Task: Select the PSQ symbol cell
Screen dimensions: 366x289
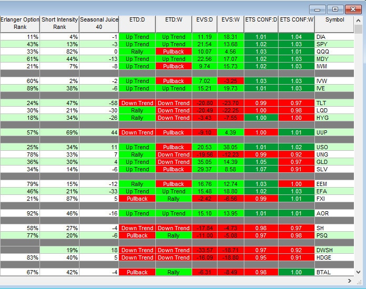Action: pyautogui.click(x=334, y=235)
